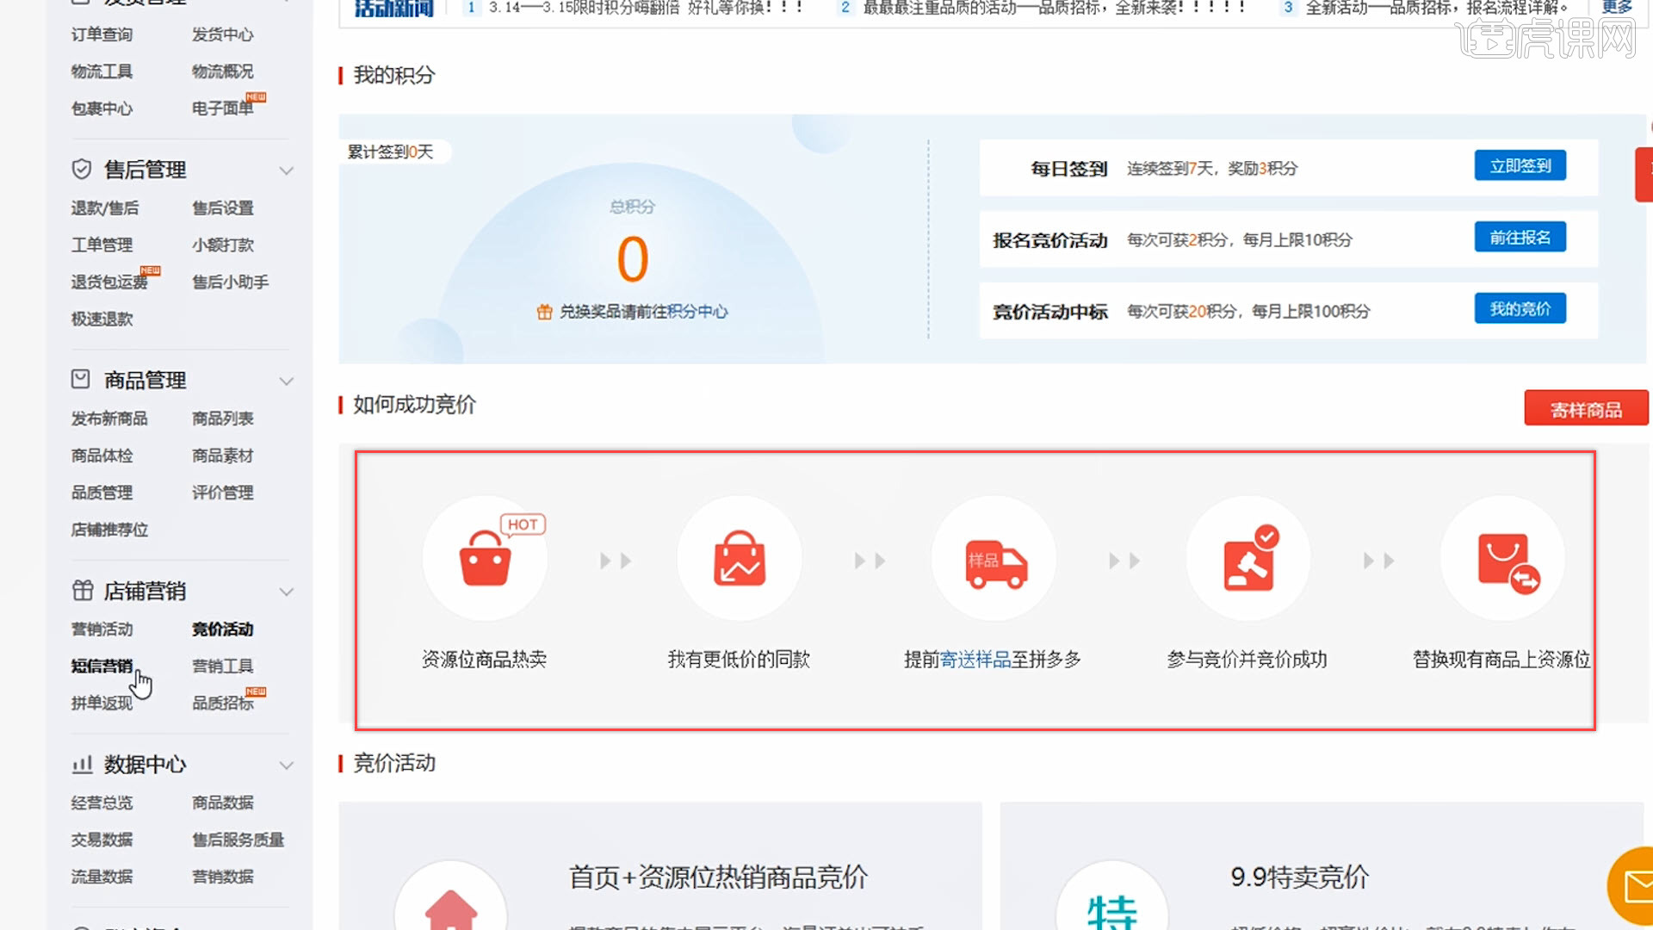Collapse the 数据中心 section chevron

(x=287, y=765)
